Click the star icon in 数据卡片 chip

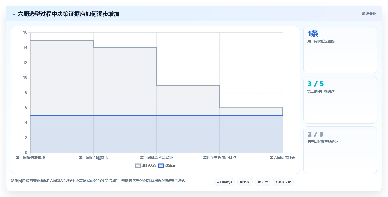point(276,182)
